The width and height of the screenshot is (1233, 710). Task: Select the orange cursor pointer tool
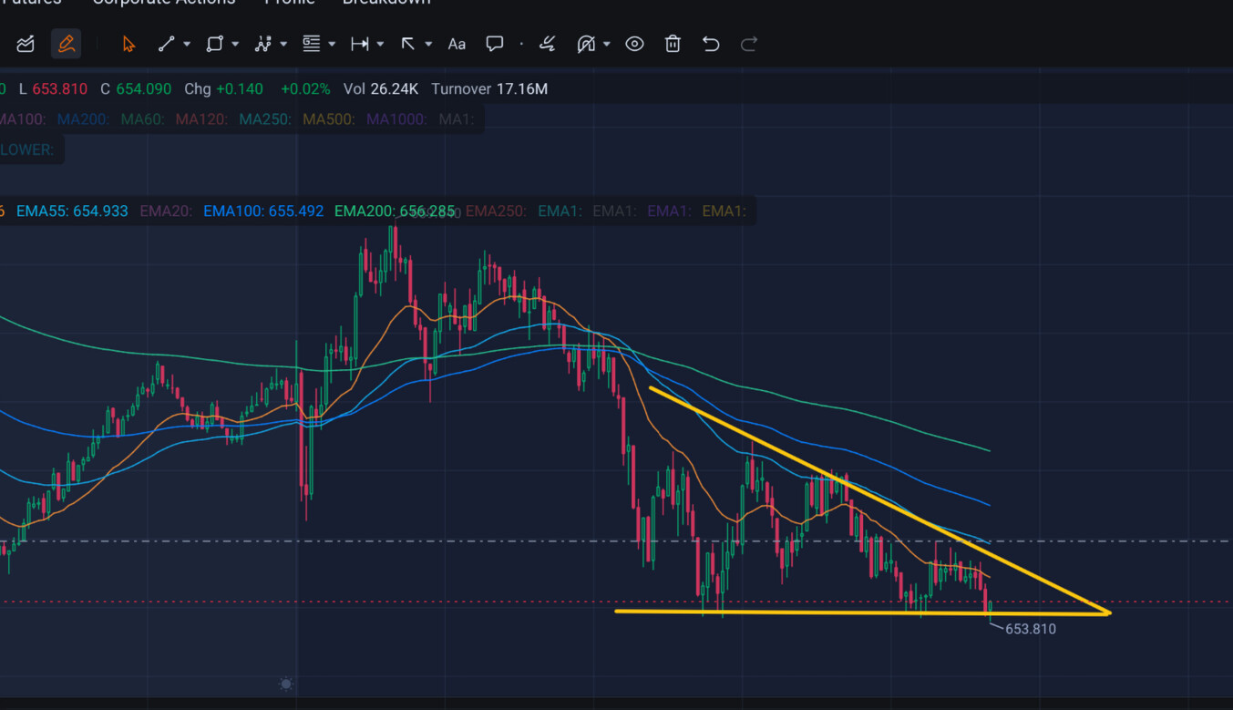tap(128, 44)
